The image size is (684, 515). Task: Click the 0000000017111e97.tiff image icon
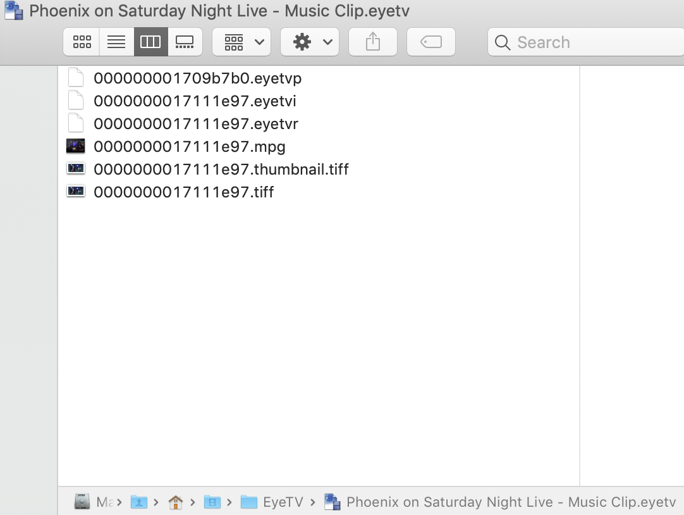coord(75,191)
